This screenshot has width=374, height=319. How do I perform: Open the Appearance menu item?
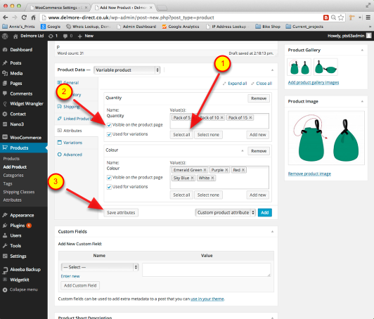22,215
